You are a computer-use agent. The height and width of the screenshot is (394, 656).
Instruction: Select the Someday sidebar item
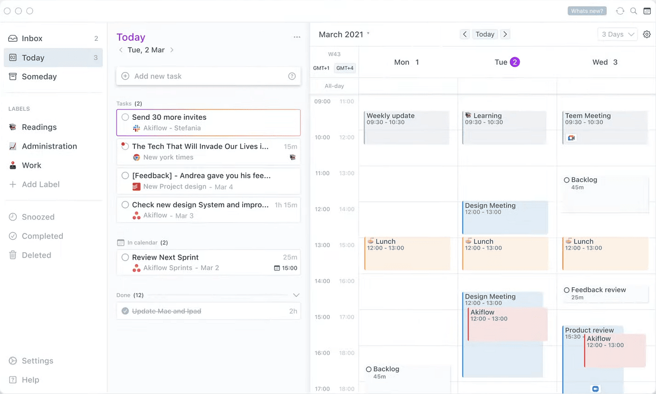coord(39,77)
